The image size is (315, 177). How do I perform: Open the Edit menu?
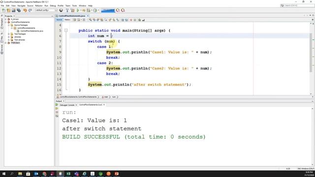click(x=8, y=5)
